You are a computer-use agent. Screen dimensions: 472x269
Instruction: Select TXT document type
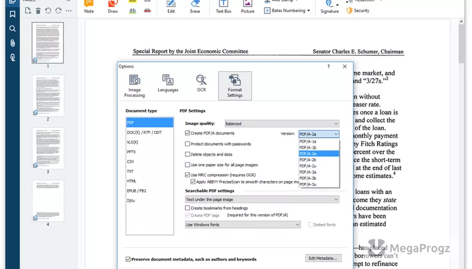[150, 171]
